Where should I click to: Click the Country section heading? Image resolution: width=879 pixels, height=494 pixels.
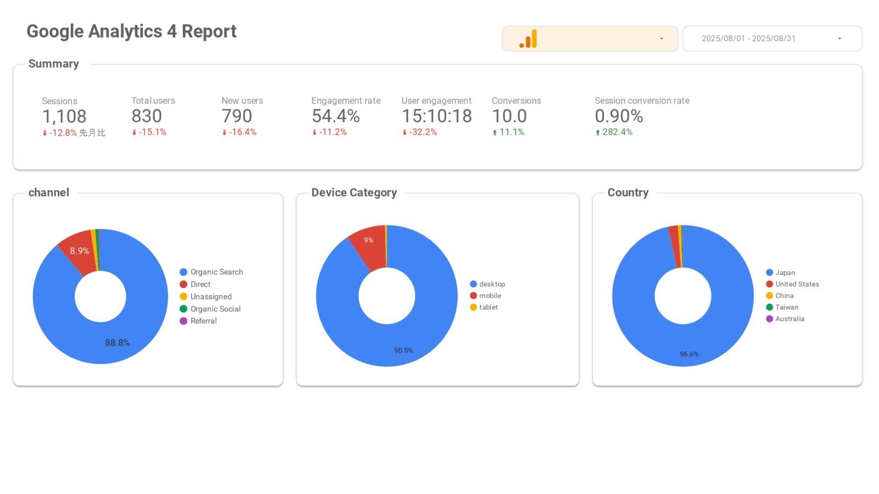pos(628,193)
